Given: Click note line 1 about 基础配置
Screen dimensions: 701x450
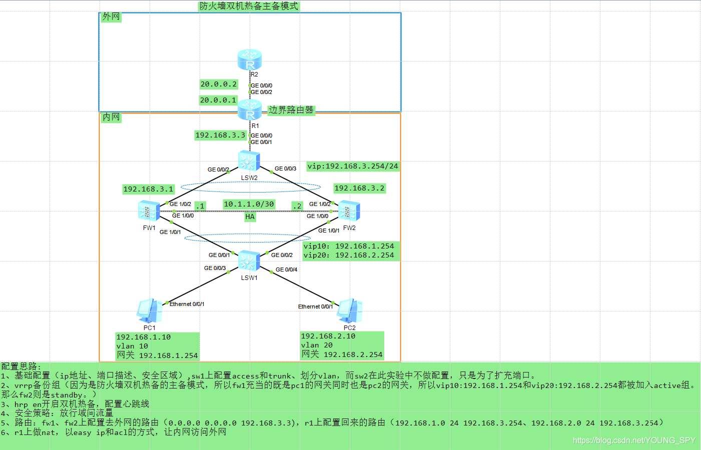Looking at the screenshot, I should (269, 375).
